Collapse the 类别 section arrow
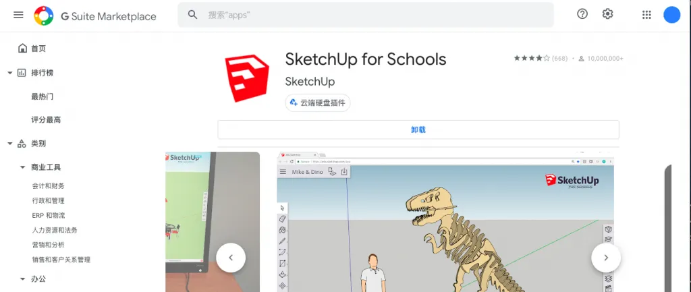Screen dimensions: 691x292 pos(9,144)
